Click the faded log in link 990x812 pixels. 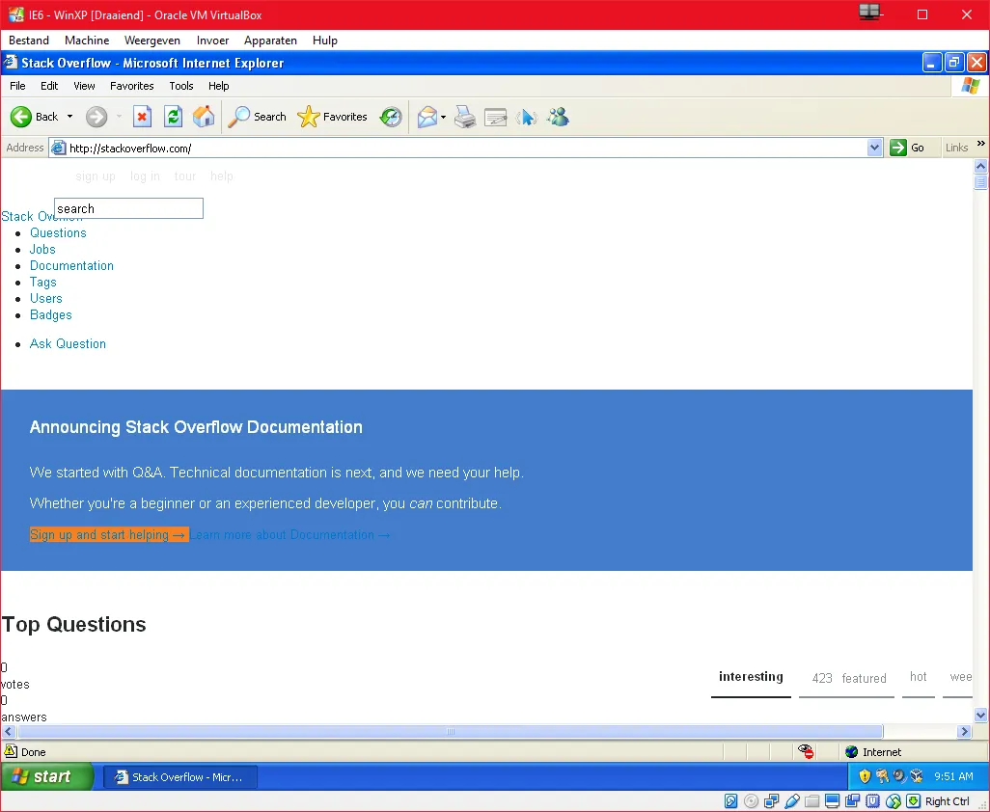(145, 176)
